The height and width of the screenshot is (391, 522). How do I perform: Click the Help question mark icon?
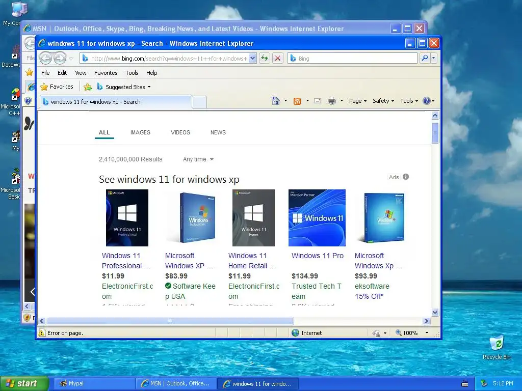click(x=427, y=101)
